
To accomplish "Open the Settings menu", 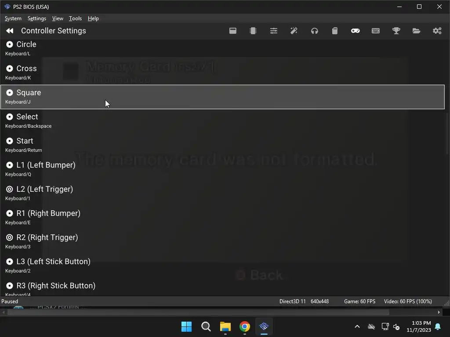I will (x=37, y=18).
